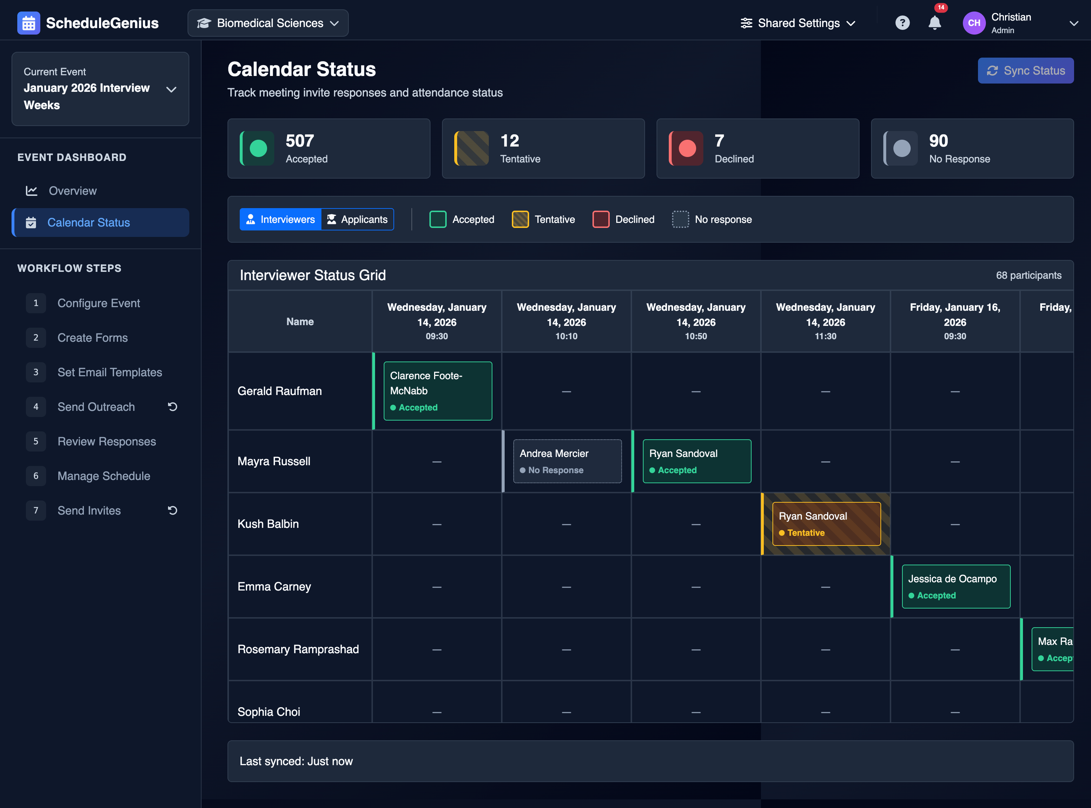Select the Overview chart icon in sidebar
The image size is (1091, 808).
coord(31,191)
